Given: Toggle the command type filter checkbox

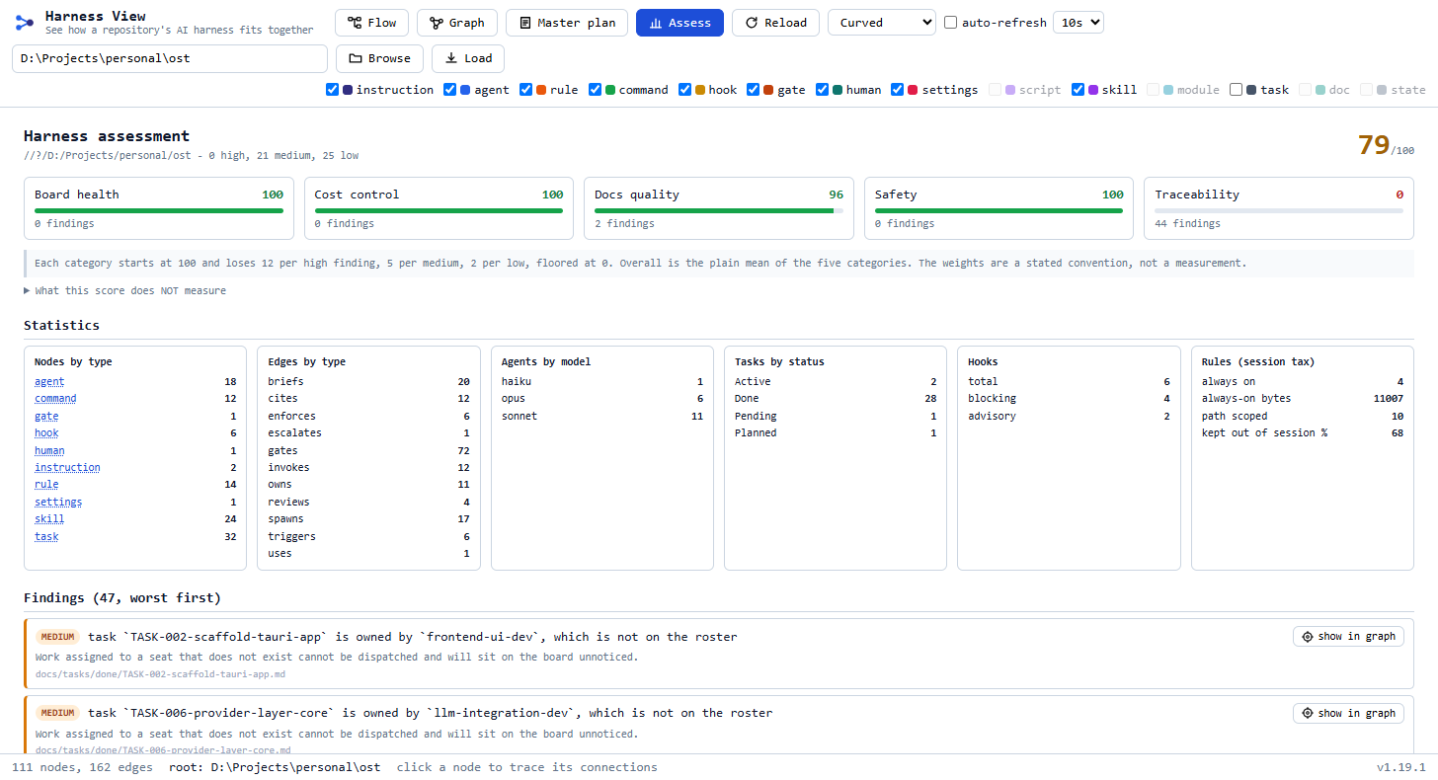Looking at the screenshot, I should pos(596,90).
